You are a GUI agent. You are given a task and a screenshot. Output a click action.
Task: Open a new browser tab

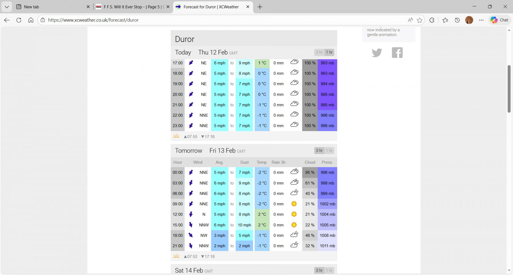pos(260,7)
